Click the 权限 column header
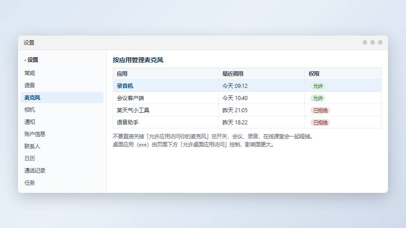Viewport: 406px width, 228px height. (x=343, y=74)
